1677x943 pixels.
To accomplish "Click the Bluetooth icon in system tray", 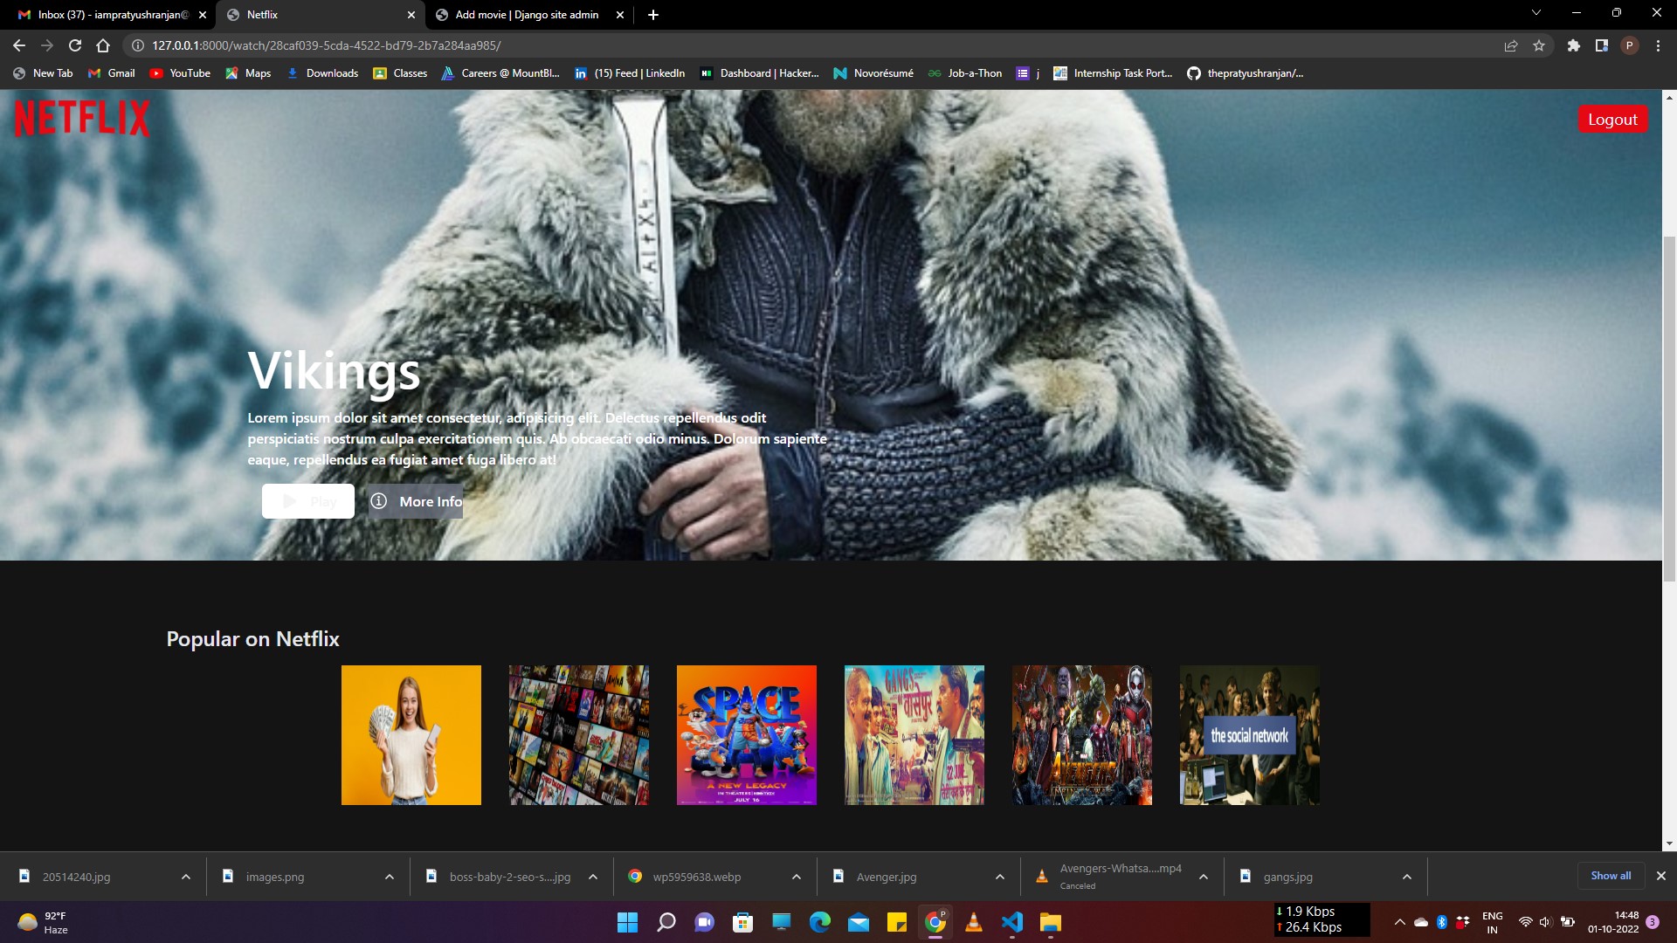I will (x=1441, y=921).
